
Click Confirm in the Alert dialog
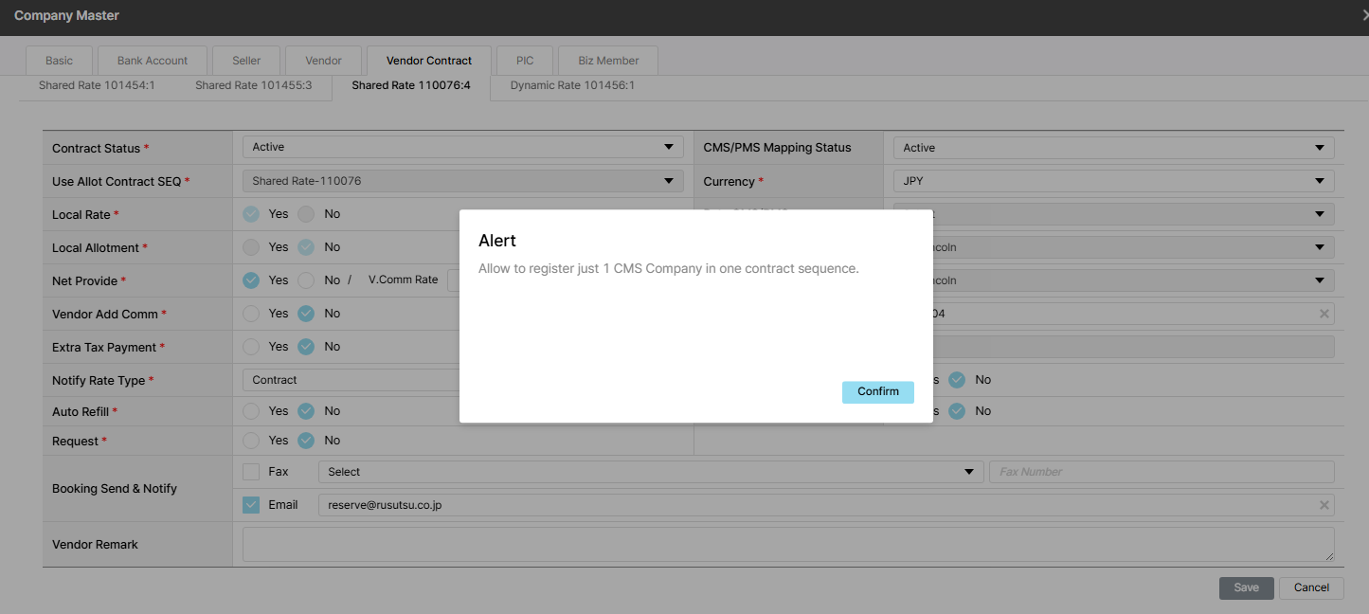tap(877, 392)
